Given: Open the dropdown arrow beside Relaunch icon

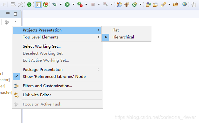Looking at the screenshot, I should click(x=111, y=4).
